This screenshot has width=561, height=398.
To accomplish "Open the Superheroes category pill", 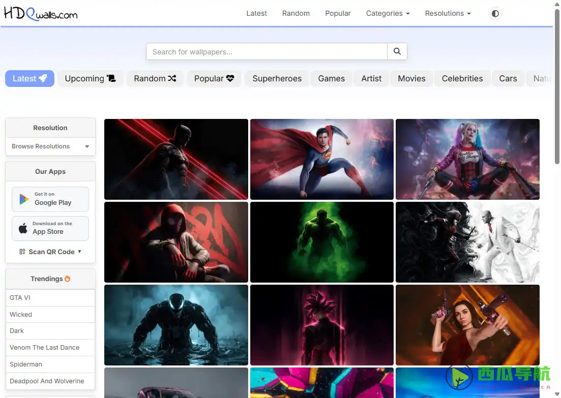I will 277,78.
